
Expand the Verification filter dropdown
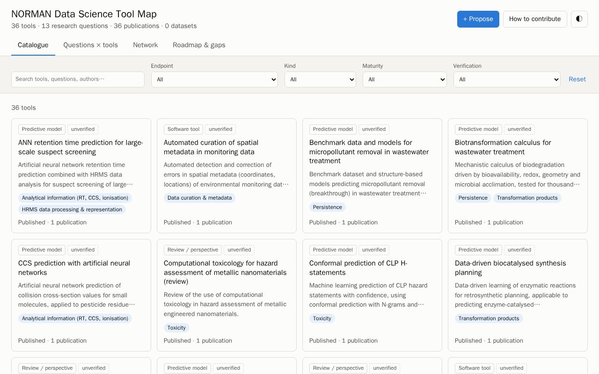pos(507,79)
